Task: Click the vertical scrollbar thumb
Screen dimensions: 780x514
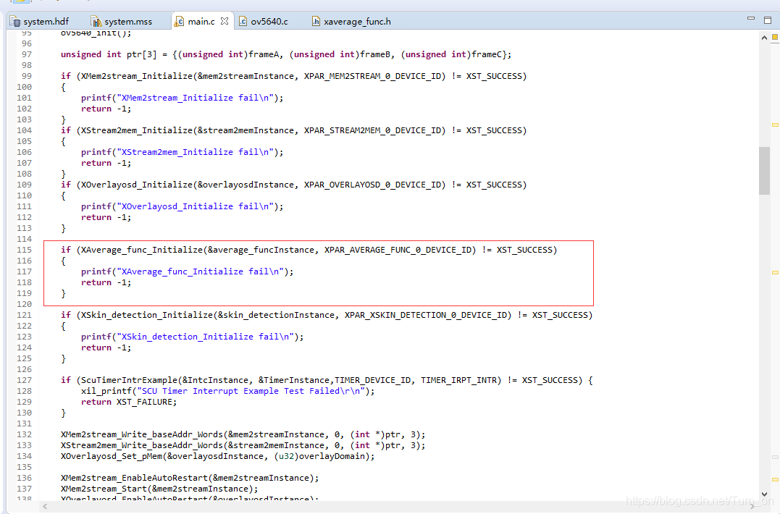Action: click(x=764, y=171)
